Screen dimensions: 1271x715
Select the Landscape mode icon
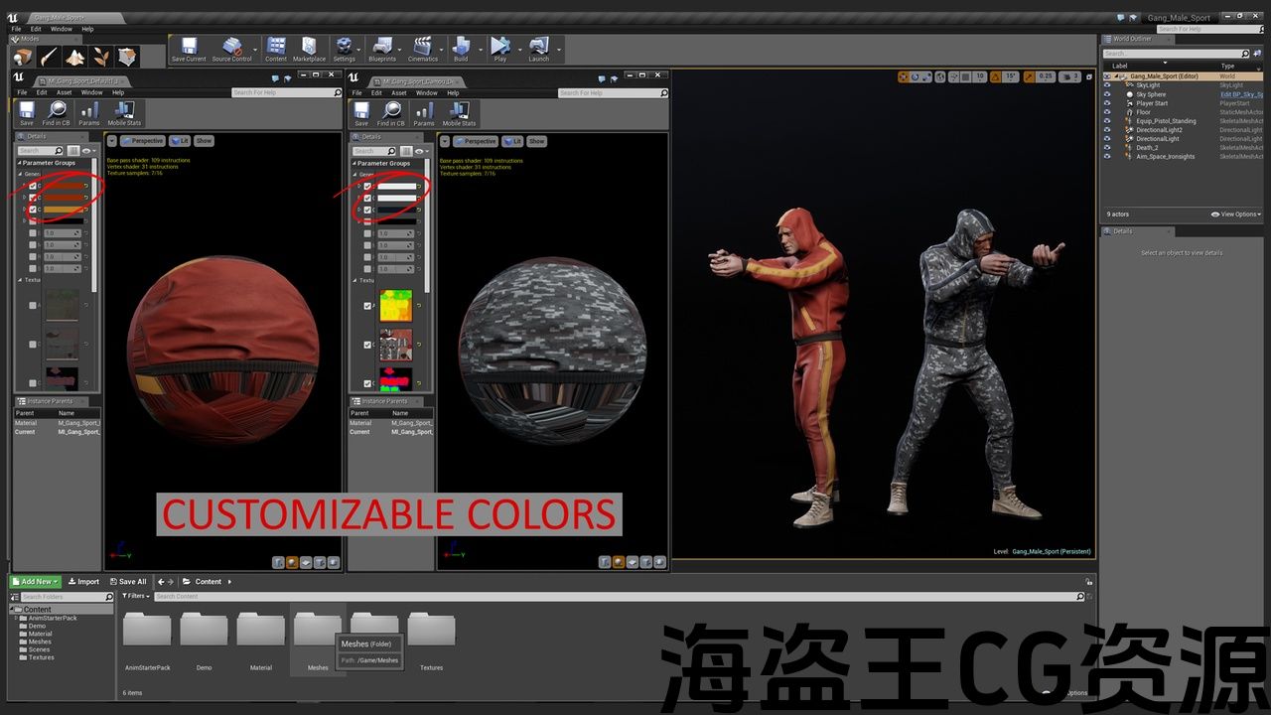click(75, 57)
